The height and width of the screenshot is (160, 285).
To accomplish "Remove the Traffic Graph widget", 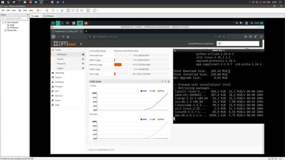I will coord(168,81).
